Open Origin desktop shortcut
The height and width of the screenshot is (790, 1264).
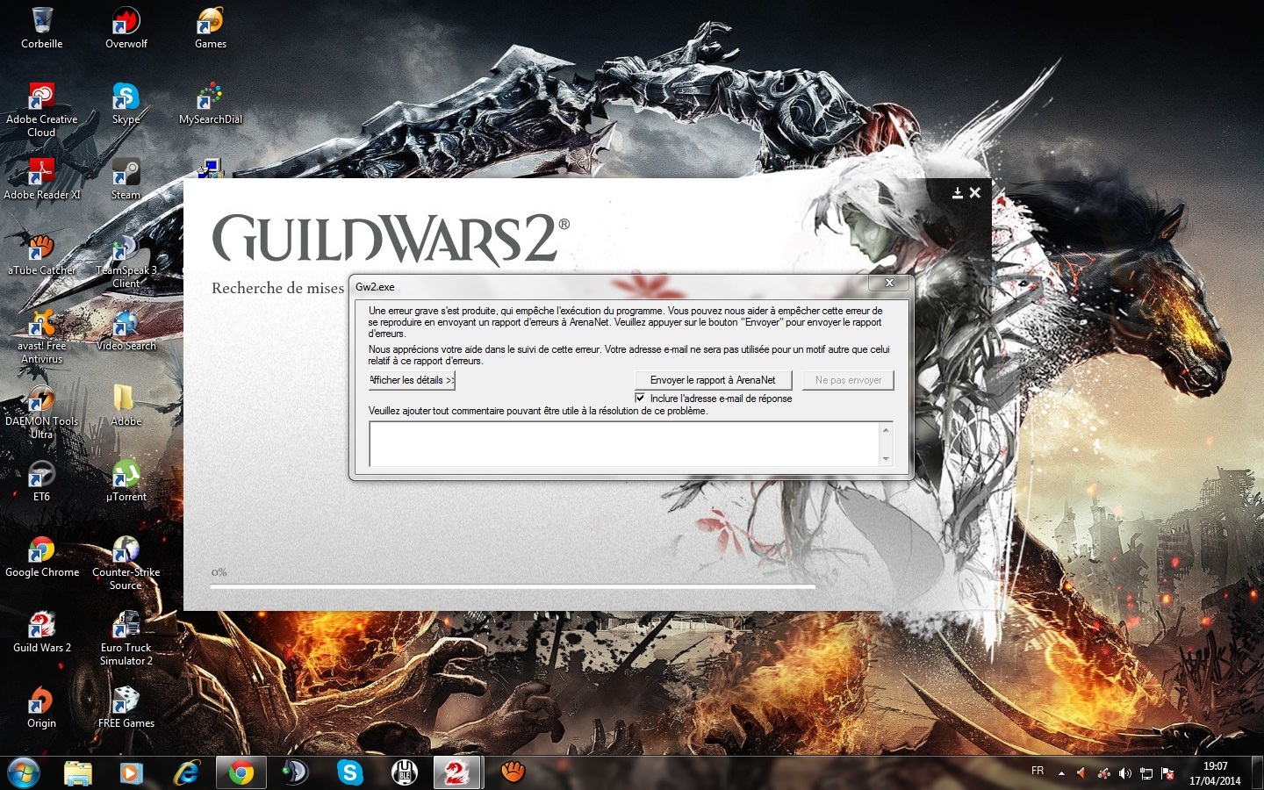[41, 707]
